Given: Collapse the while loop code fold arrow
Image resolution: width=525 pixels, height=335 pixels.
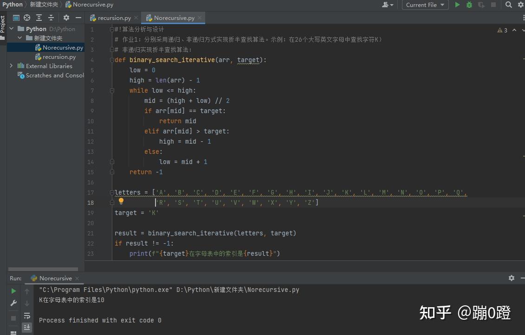Looking at the screenshot, I should [x=112, y=90].
